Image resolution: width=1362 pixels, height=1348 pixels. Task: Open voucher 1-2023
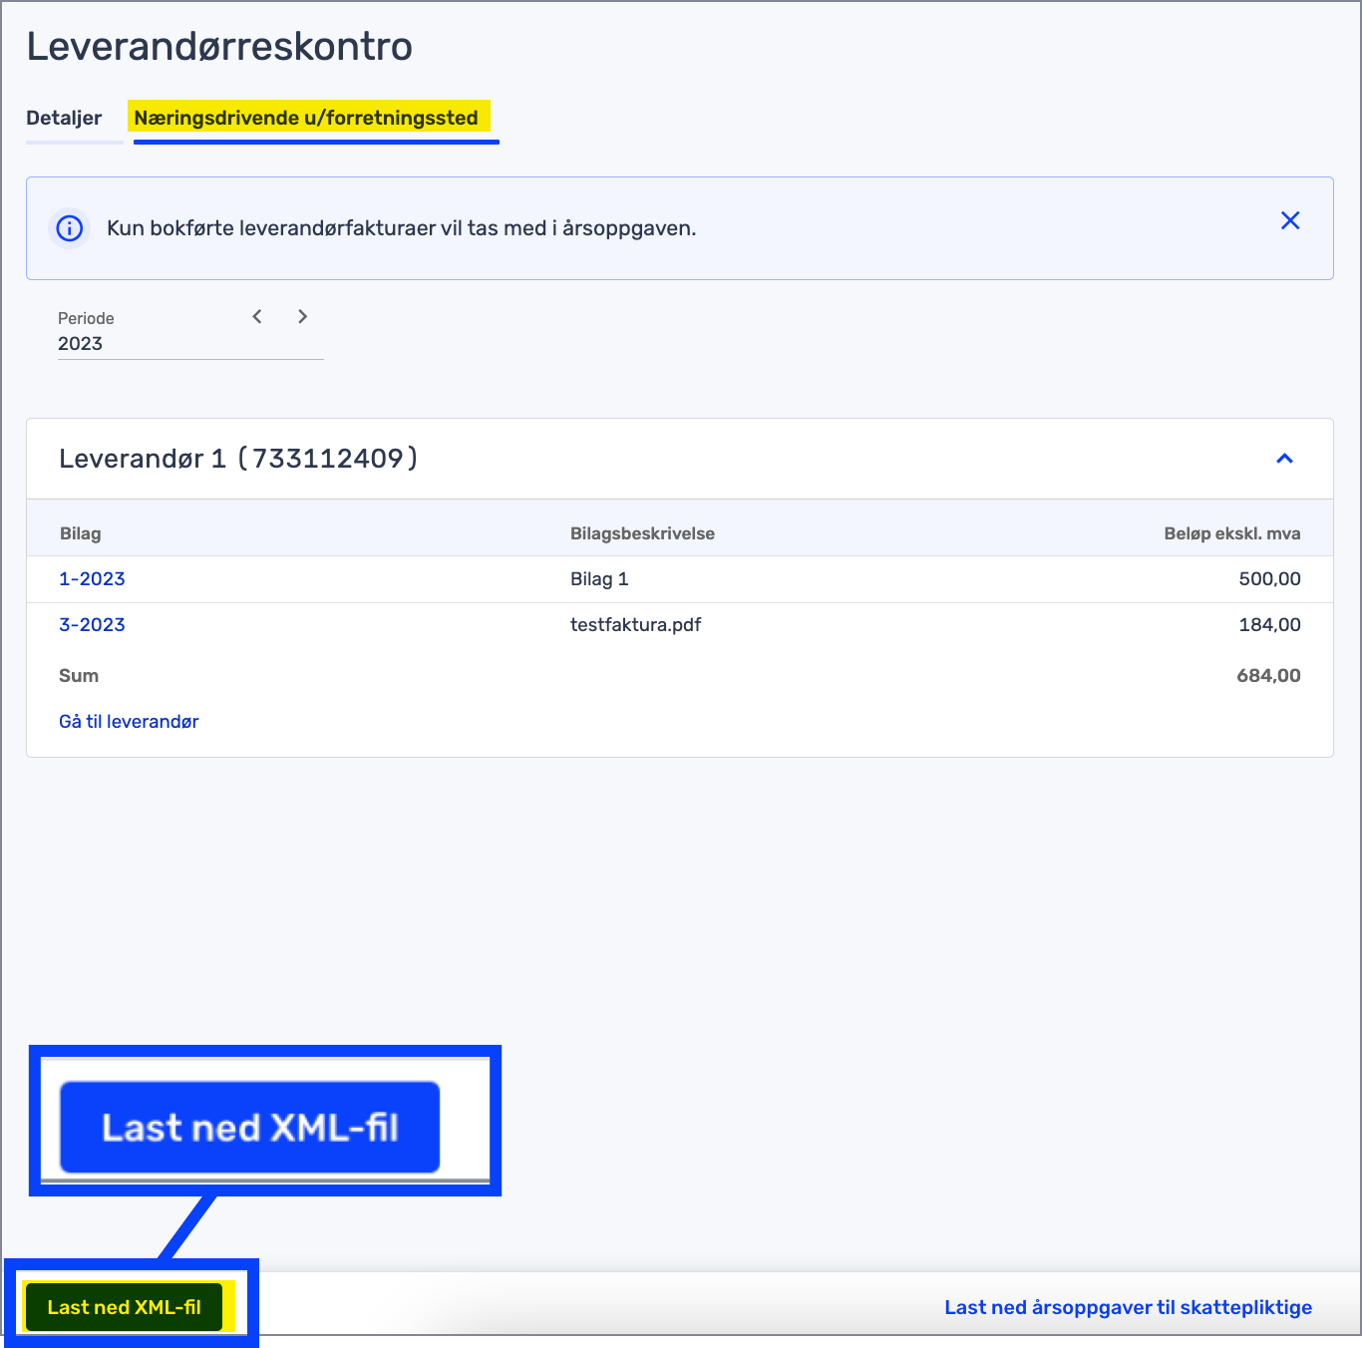click(92, 578)
